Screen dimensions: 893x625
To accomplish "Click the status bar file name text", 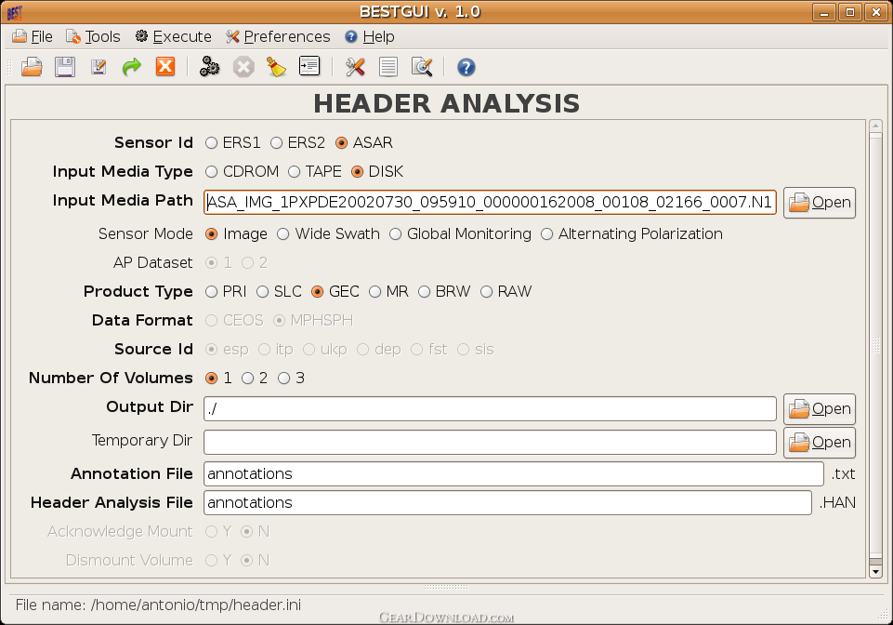I will (158, 605).
